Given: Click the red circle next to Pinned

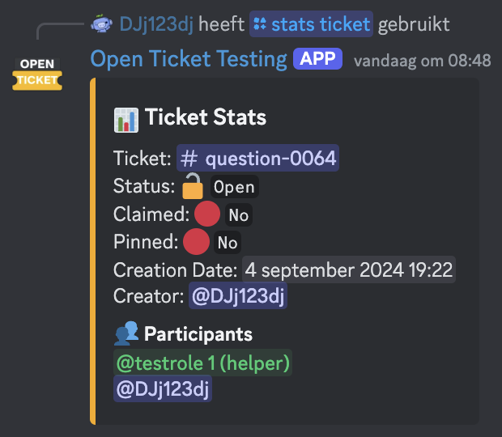Looking at the screenshot, I should click(196, 241).
